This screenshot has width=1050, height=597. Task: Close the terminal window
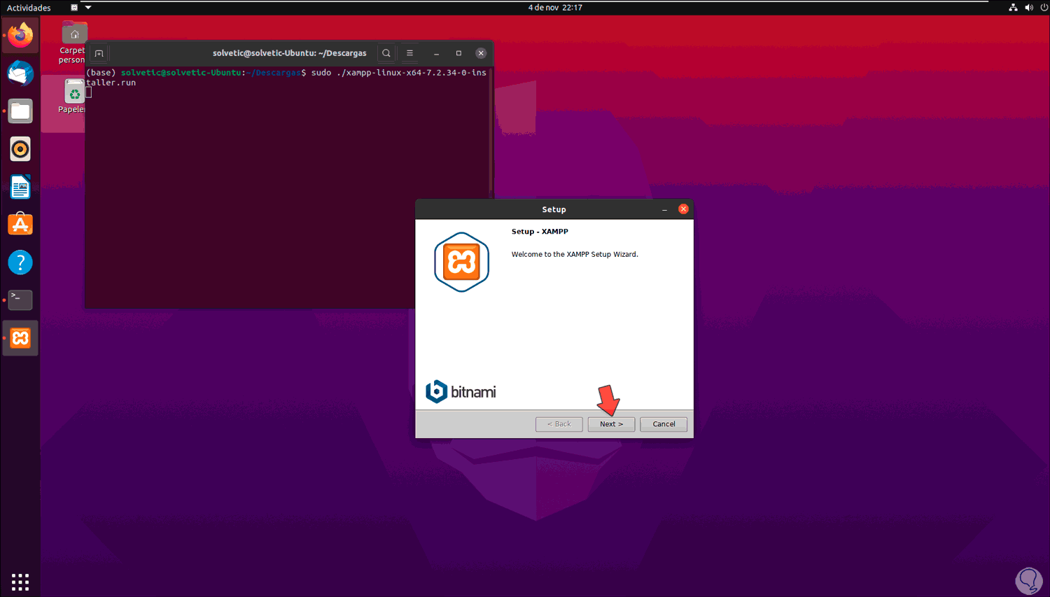coord(481,53)
